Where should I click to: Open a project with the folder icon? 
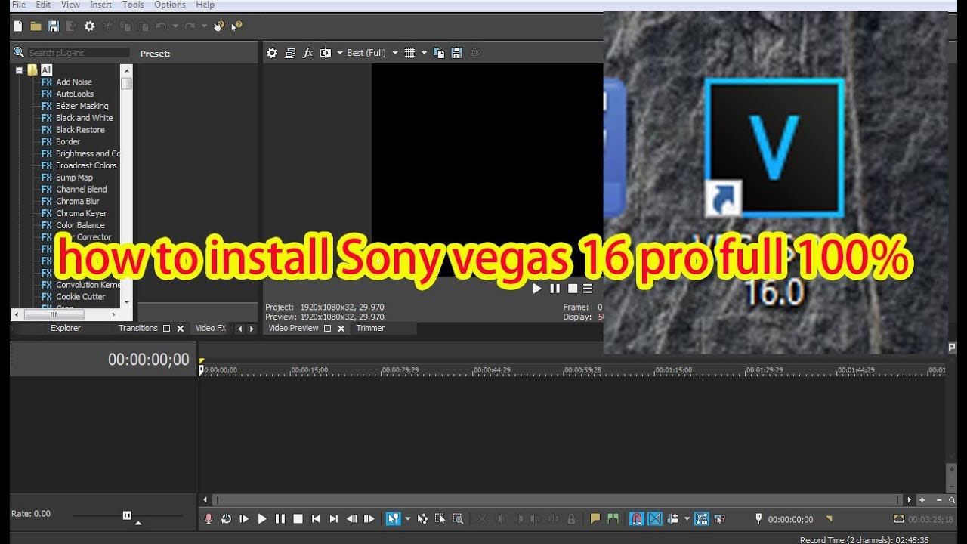[36, 26]
